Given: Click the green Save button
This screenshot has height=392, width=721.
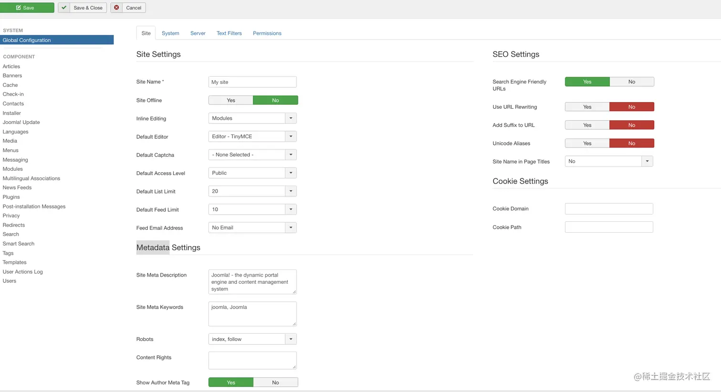Looking at the screenshot, I should point(27,8).
